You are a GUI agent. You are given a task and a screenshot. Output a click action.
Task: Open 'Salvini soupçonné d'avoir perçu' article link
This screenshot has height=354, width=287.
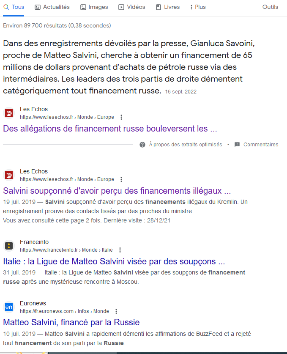click(117, 191)
